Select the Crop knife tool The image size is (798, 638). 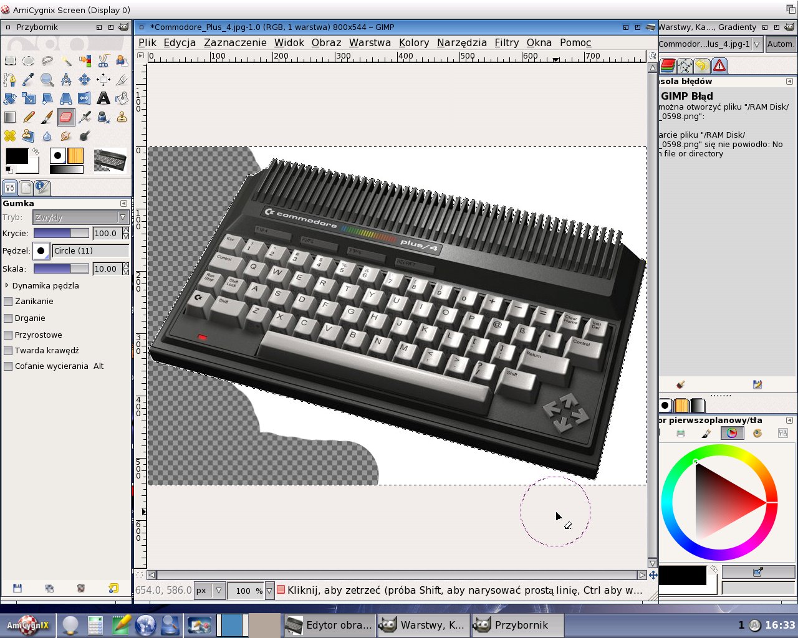pyautogui.click(x=122, y=80)
